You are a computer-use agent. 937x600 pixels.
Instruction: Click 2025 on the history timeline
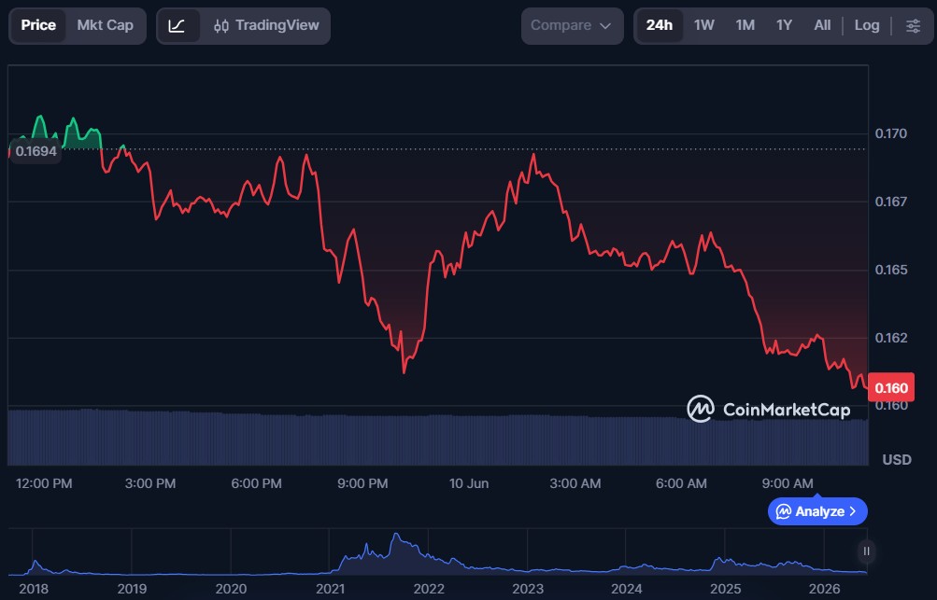(726, 589)
